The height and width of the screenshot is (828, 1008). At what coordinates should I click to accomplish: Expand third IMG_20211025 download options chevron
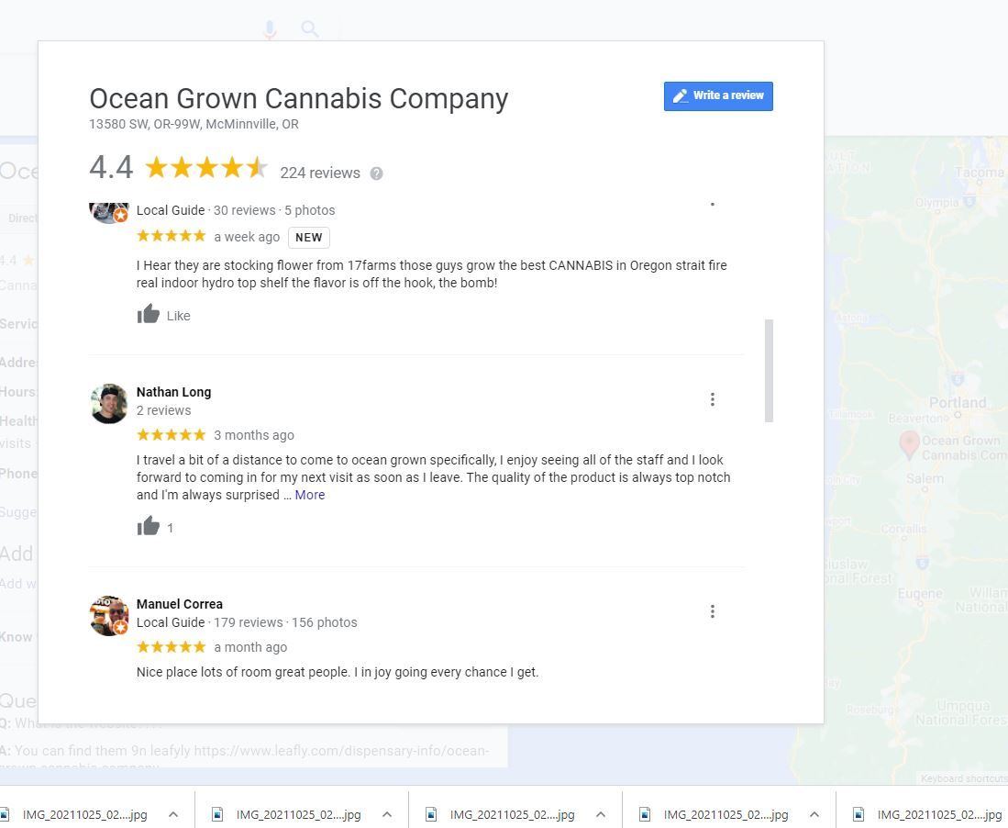click(x=601, y=814)
